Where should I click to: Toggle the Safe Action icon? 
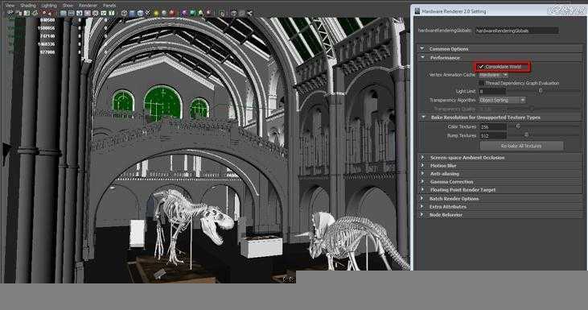tap(104, 13)
